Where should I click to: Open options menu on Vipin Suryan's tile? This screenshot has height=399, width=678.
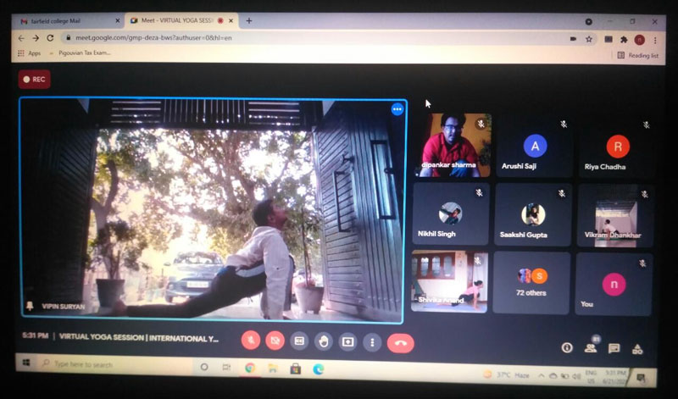(397, 109)
